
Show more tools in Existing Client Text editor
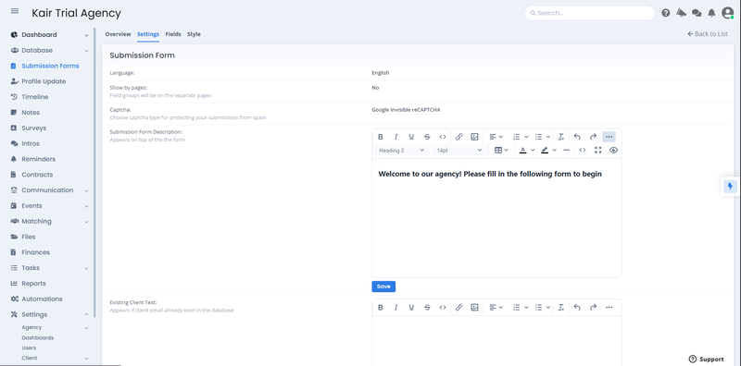click(609, 308)
